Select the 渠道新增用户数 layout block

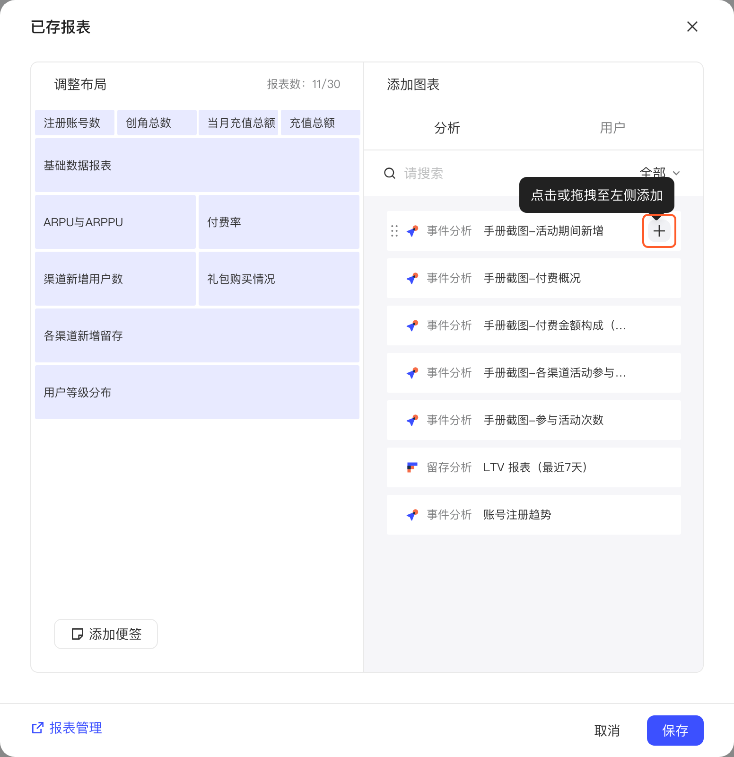[115, 279]
